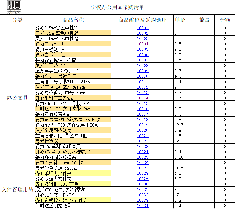The image size is (235, 209).
Task: Click the 商品编码及采购地址 header
Action: tap(142, 20)
